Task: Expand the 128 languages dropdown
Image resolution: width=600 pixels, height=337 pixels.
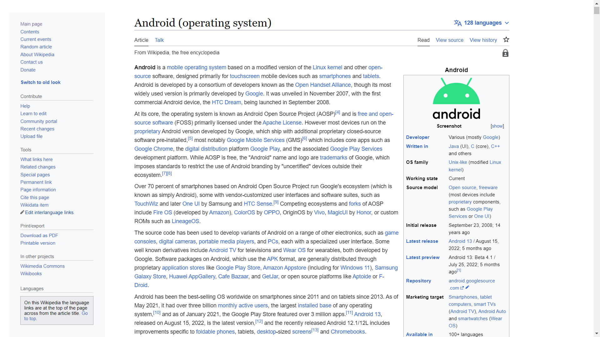Action: [x=482, y=23]
